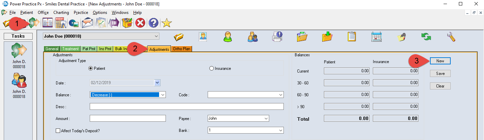This screenshot has height=140, width=484.
Task: Open the Charting menu
Action: [61, 13]
